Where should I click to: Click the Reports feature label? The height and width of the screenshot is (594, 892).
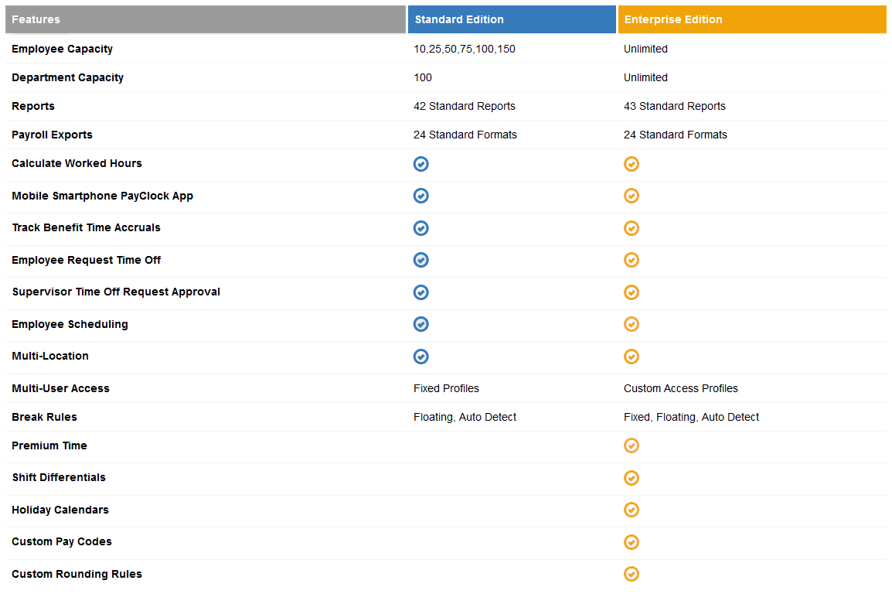pos(33,107)
